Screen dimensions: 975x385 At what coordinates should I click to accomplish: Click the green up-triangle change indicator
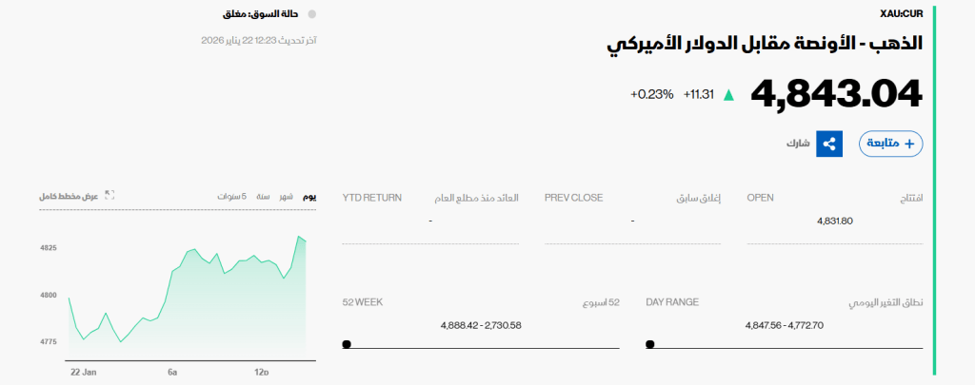tap(729, 94)
